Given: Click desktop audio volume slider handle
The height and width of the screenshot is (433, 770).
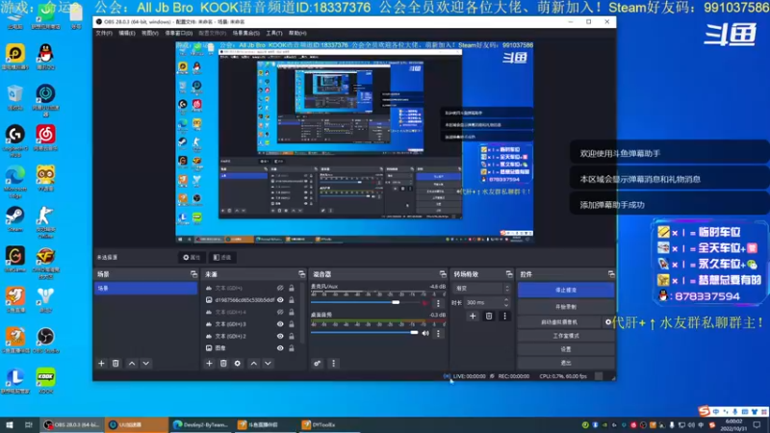Looking at the screenshot, I should [x=415, y=333].
